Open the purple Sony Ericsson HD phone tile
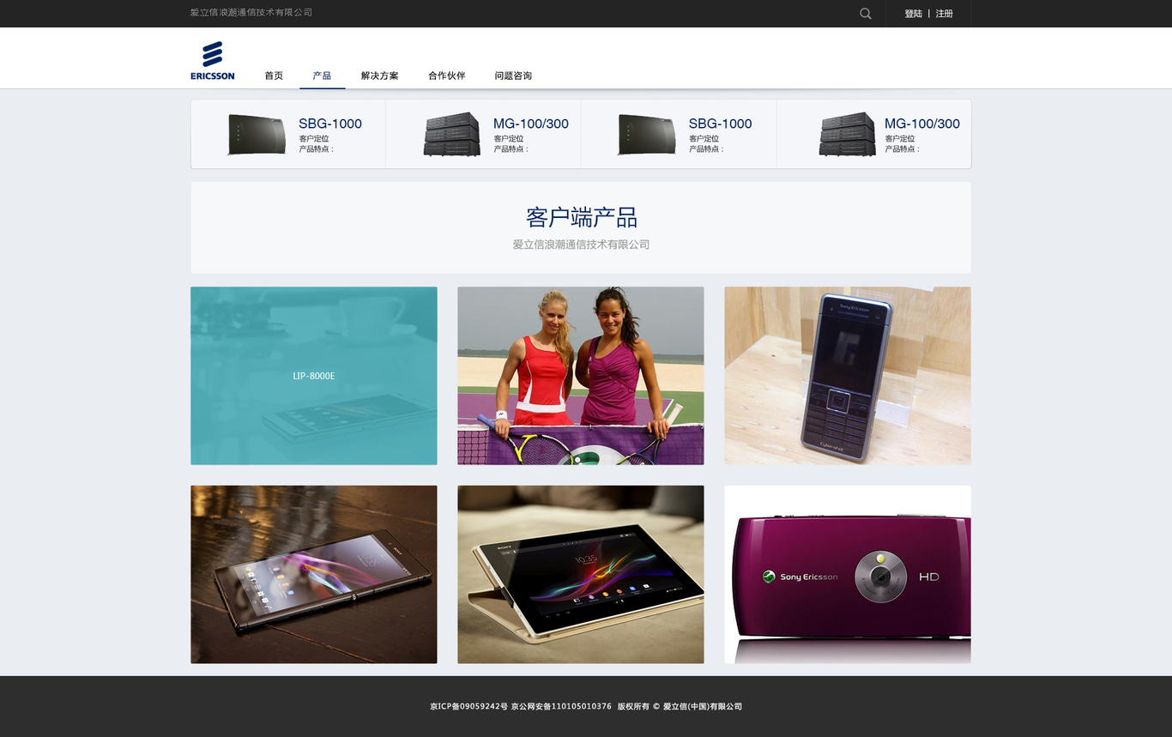Image resolution: width=1172 pixels, height=737 pixels. point(848,574)
